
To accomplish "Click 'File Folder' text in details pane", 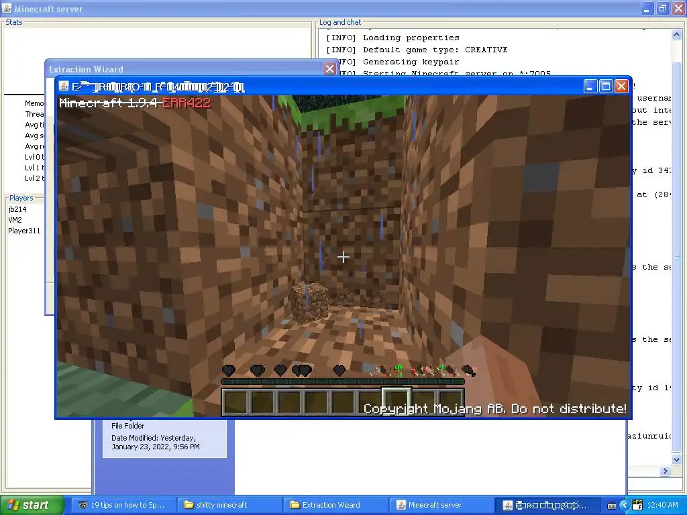I will [x=128, y=426].
